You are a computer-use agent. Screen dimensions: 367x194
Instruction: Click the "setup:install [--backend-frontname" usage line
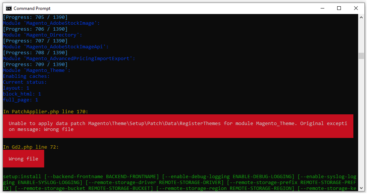pos(180,177)
